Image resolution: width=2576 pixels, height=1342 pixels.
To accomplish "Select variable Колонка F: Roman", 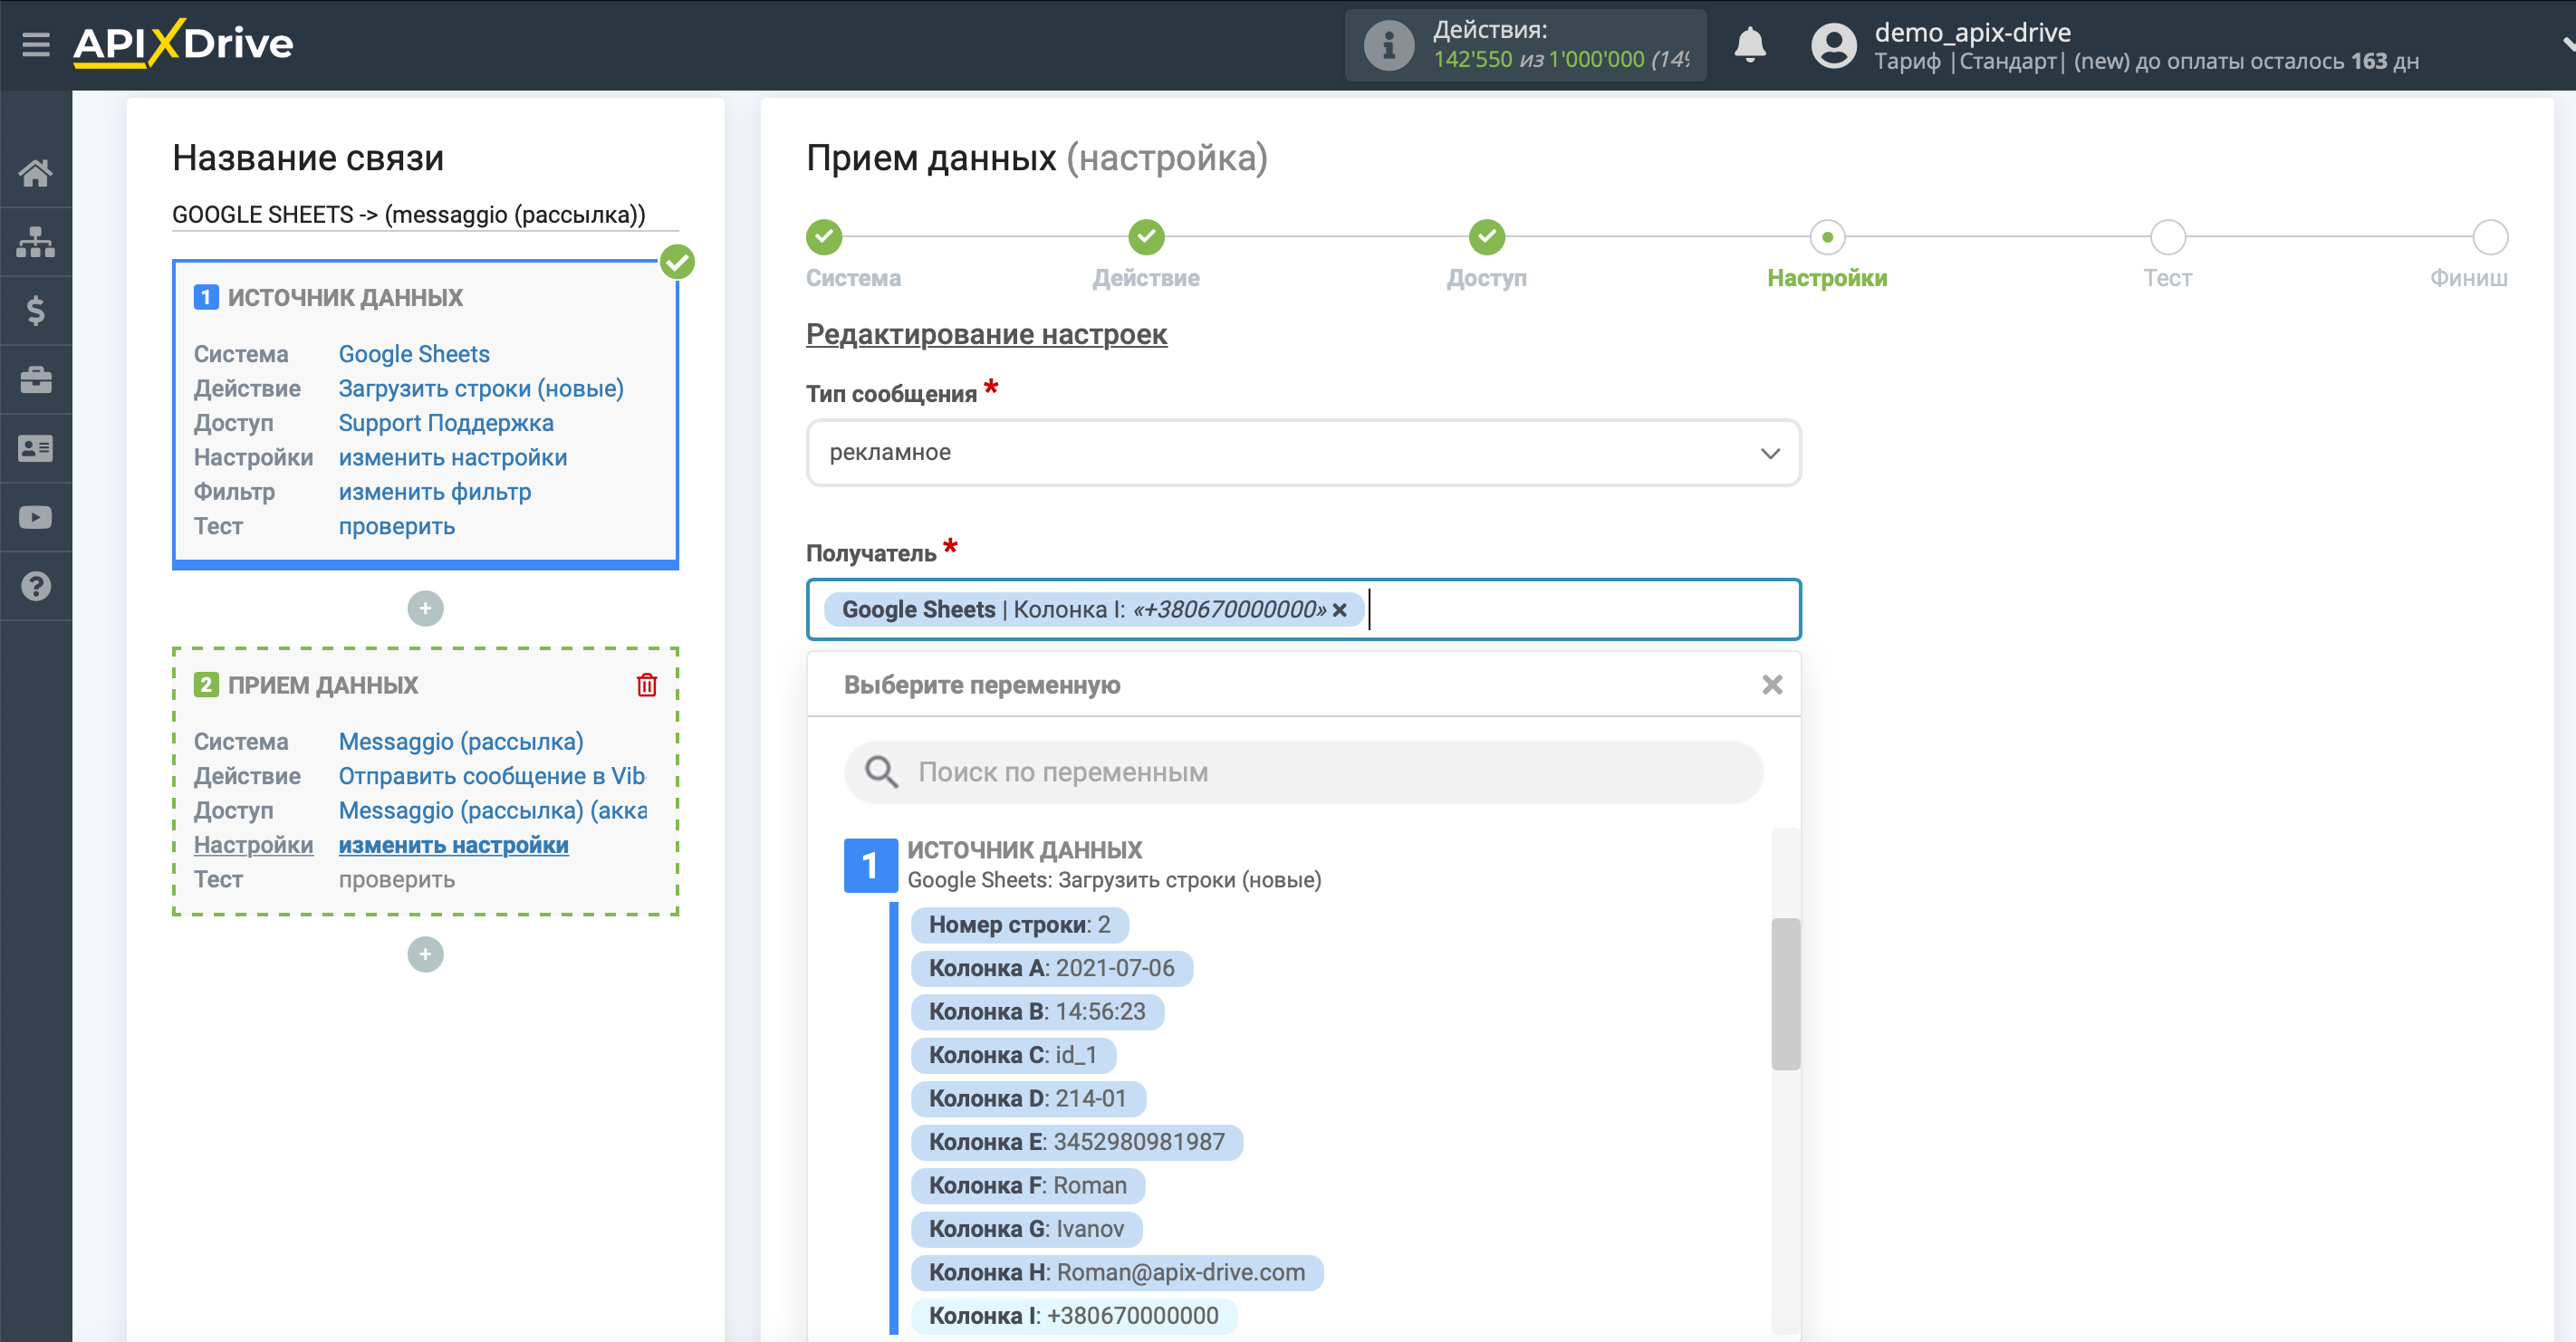I will click(x=1027, y=1186).
